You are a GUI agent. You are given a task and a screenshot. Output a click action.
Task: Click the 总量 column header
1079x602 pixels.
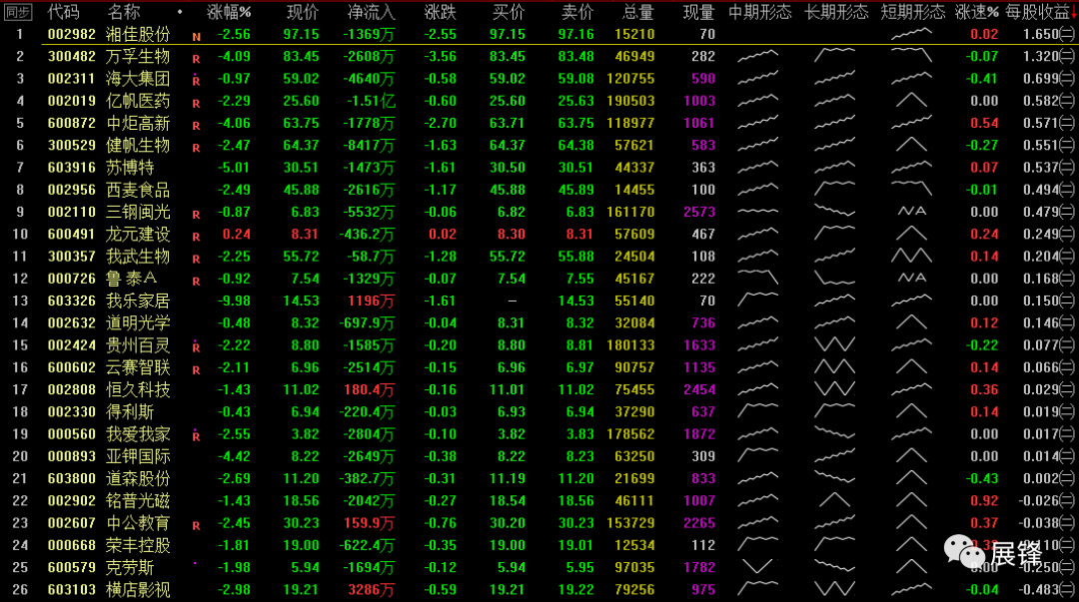637,12
